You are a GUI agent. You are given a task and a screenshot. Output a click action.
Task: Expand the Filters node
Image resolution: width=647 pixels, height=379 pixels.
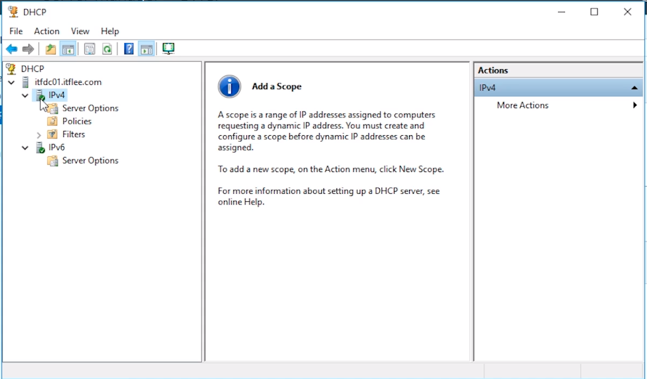(39, 135)
